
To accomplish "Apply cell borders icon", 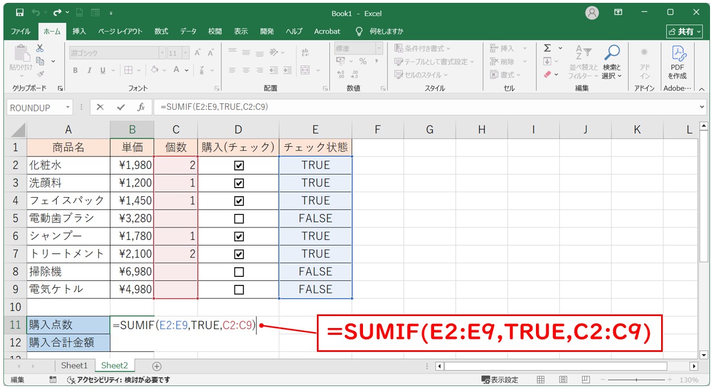I will (x=129, y=70).
